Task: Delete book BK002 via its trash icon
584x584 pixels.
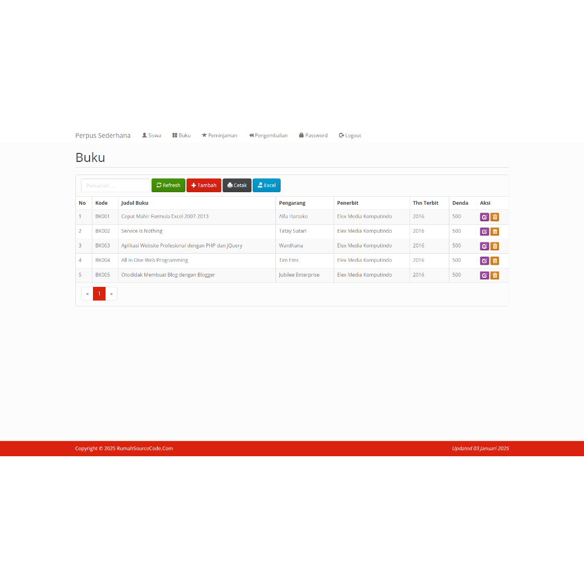Action: click(494, 231)
